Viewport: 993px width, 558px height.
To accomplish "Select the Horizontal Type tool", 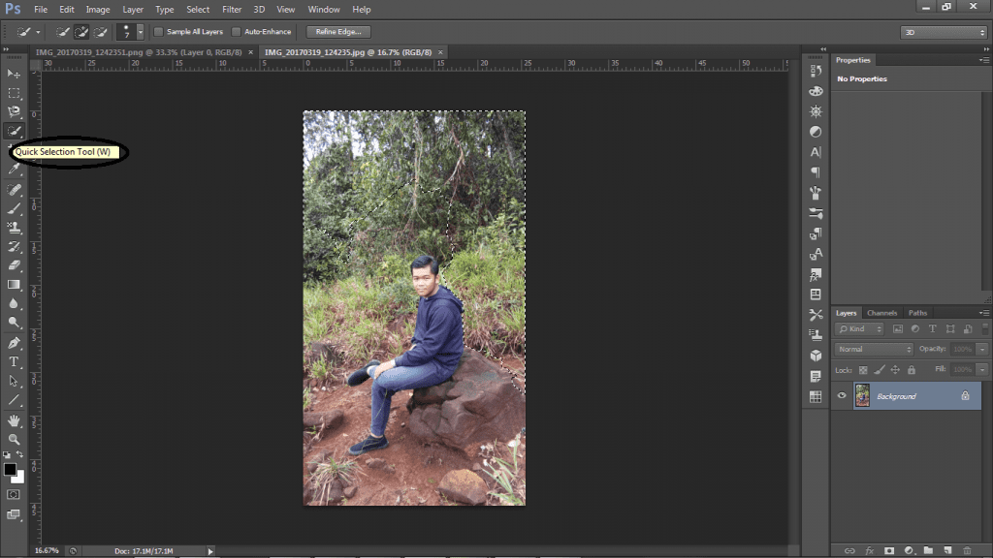I will (14, 361).
